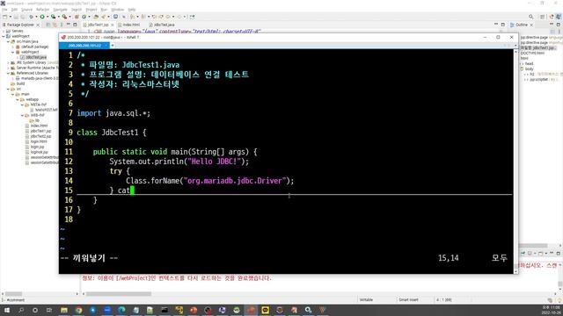Click the Eclipse editor horizontal scrollbar
This screenshot has width=563, height=316.
coord(119,294)
